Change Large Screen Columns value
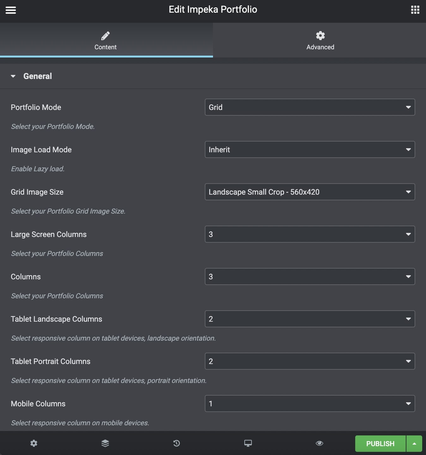Image resolution: width=426 pixels, height=455 pixels. pyautogui.click(x=310, y=234)
